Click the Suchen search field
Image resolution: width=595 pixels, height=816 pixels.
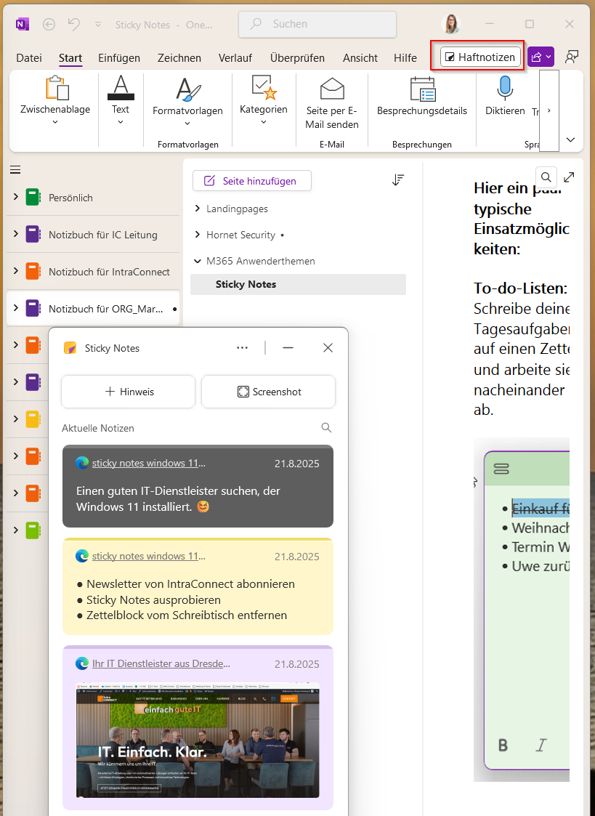(x=317, y=24)
